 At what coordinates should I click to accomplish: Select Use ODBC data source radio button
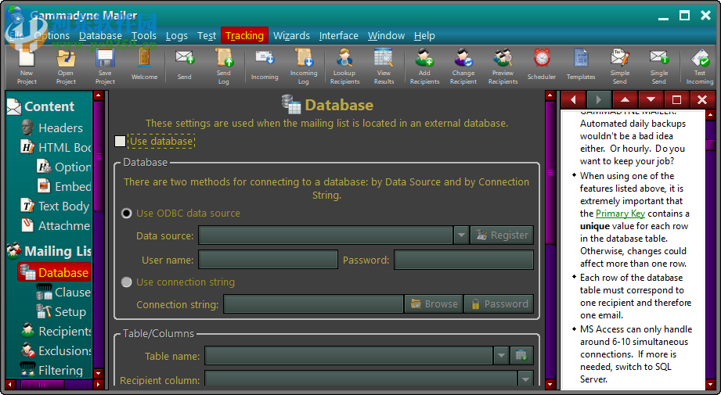(x=127, y=213)
